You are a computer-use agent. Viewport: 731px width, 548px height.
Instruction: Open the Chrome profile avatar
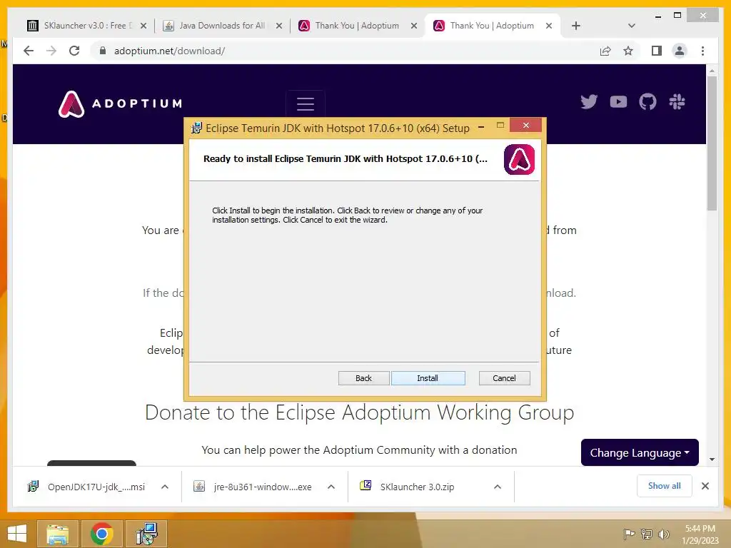(x=680, y=51)
